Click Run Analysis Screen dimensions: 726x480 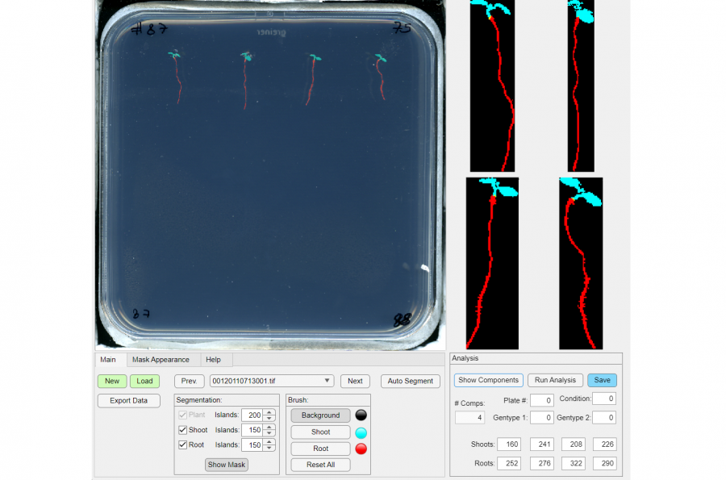555,380
